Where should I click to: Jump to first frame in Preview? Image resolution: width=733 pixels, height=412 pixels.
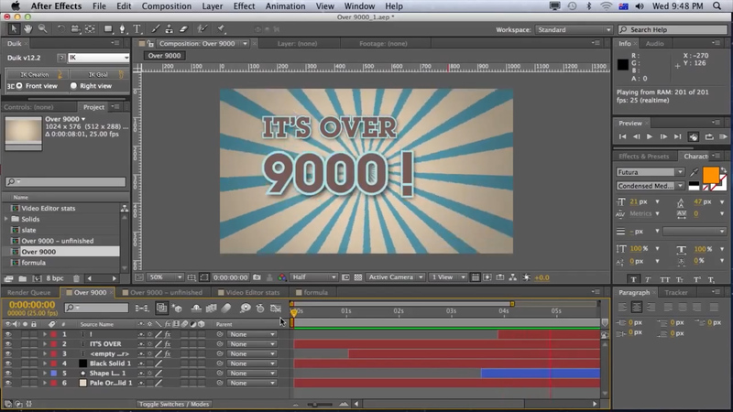click(622, 136)
